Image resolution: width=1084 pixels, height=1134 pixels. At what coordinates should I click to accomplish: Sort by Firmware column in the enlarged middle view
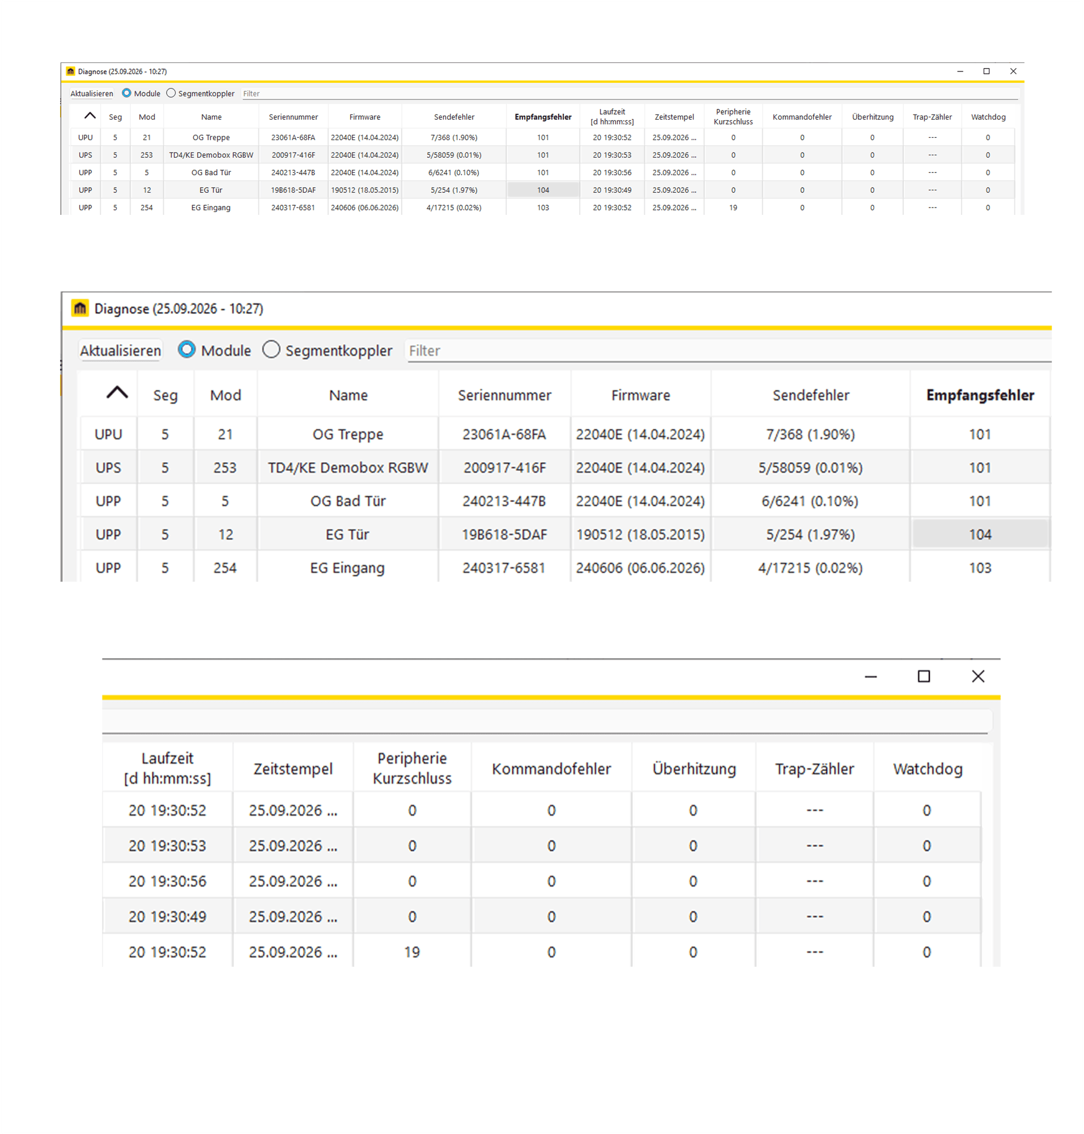641,395
